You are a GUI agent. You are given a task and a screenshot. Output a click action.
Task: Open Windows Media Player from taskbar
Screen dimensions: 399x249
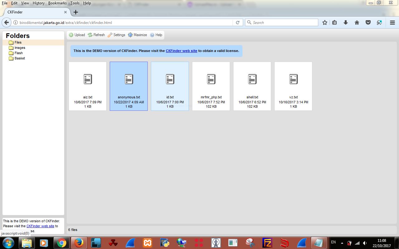point(44,242)
